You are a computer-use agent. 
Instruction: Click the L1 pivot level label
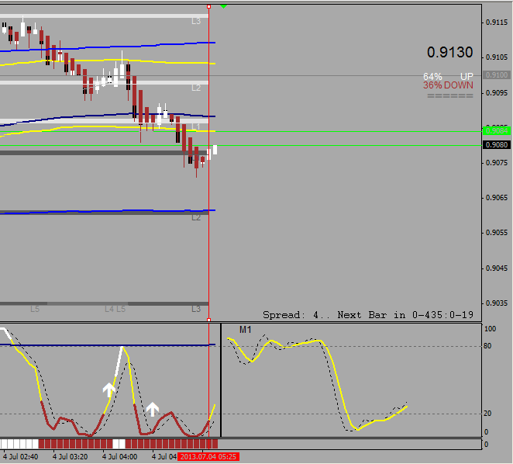click(195, 126)
